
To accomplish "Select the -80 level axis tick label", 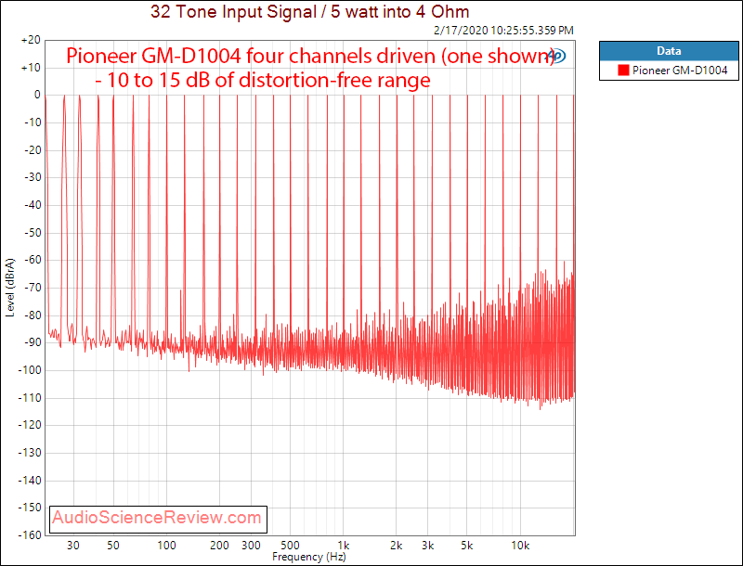I will [x=33, y=315].
